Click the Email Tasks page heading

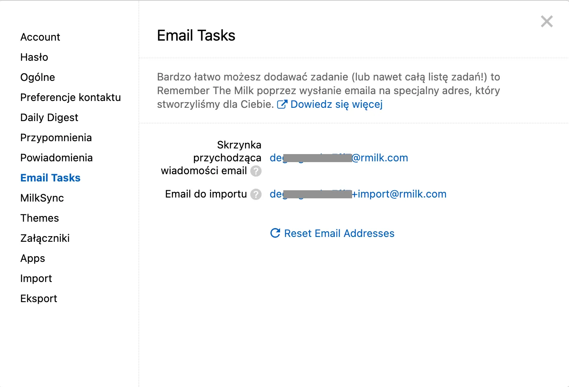click(x=196, y=35)
